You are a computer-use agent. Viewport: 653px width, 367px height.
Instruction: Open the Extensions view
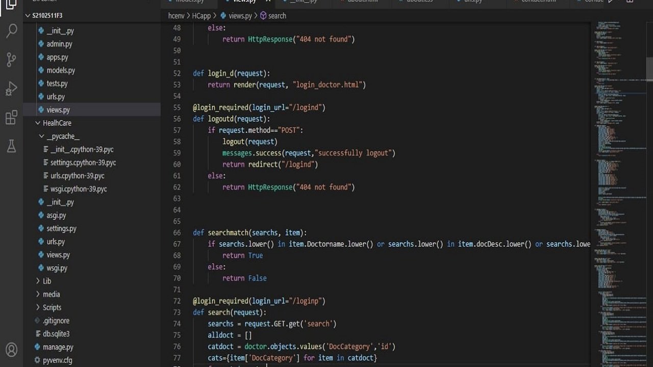pyautogui.click(x=11, y=118)
